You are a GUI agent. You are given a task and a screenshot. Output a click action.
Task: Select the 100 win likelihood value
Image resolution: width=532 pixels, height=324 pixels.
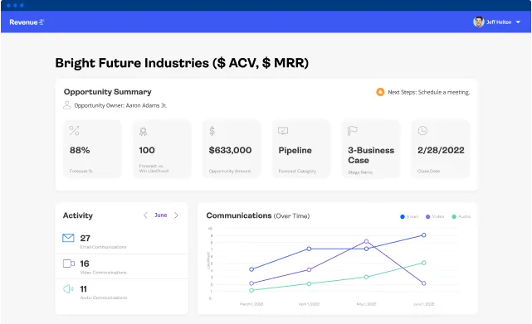[147, 150]
